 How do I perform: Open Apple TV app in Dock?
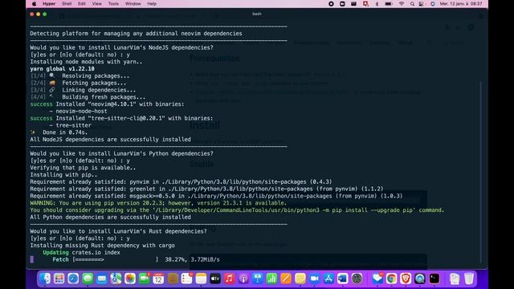[215, 279]
